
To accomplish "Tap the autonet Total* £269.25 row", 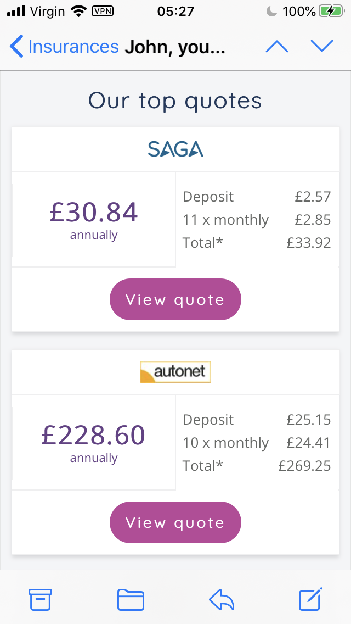I will coord(257,466).
